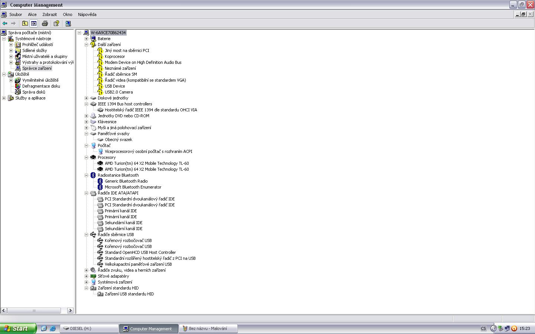Expand the Systémová zařízení category
535x334 pixels.
point(86,282)
